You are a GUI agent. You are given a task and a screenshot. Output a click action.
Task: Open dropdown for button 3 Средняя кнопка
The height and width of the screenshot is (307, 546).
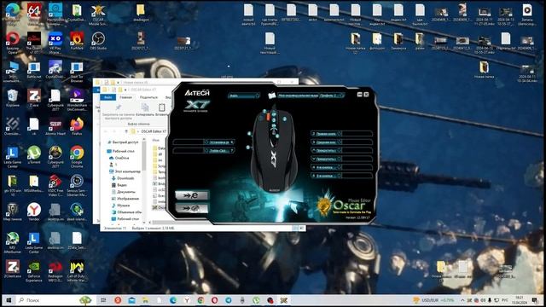coord(326,142)
